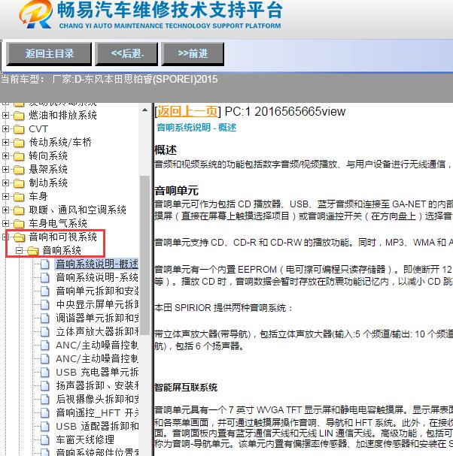Click page icon beside 音响单元拆卸和安装
The image size is (453, 456).
45,291
